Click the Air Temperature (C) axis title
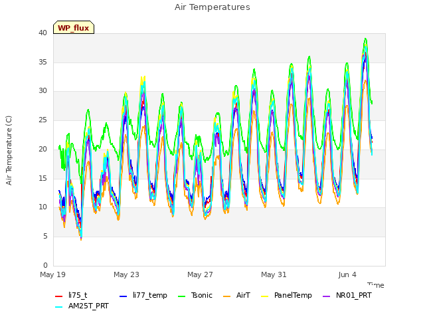The image size is (425, 319). tap(9, 151)
